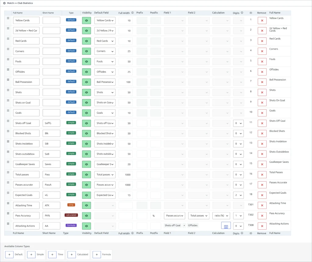The image size is (312, 262).
Task: Click the settings gear icon beside Match breadcrumb
Action: point(4,3)
